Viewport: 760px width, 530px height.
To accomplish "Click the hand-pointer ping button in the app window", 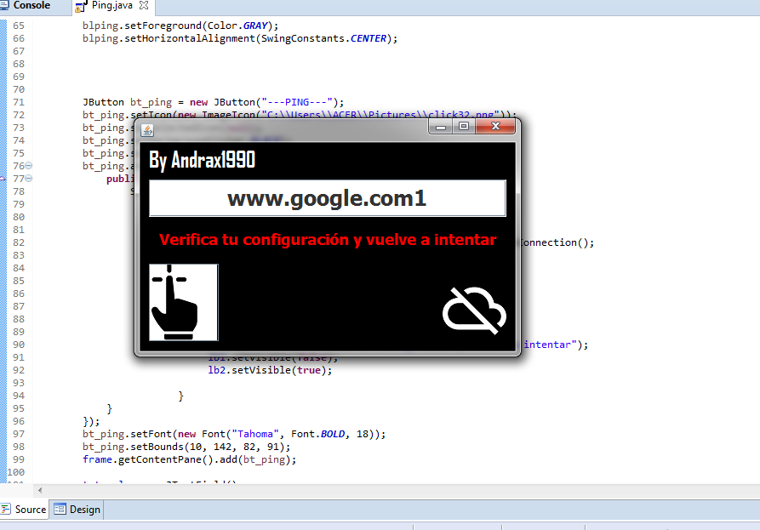I will pyautogui.click(x=184, y=302).
